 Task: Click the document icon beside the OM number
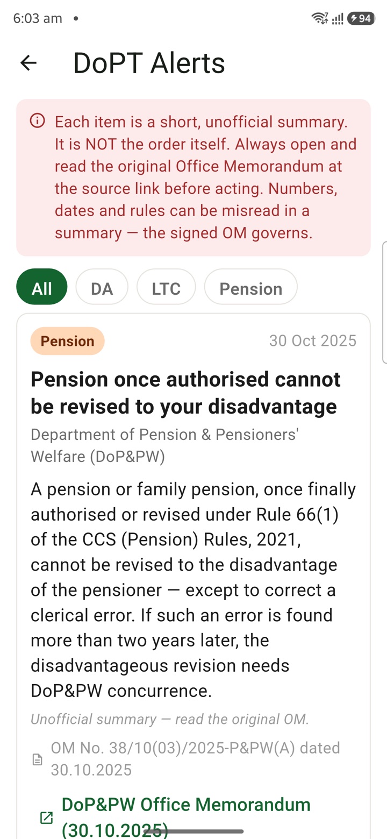click(x=38, y=759)
